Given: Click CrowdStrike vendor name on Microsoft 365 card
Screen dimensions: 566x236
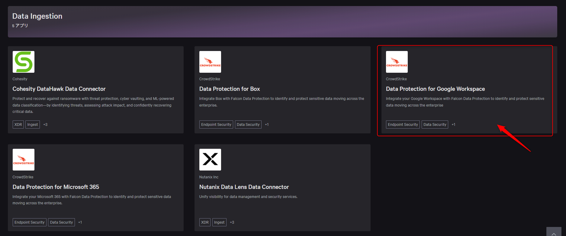Looking at the screenshot, I should [23, 177].
